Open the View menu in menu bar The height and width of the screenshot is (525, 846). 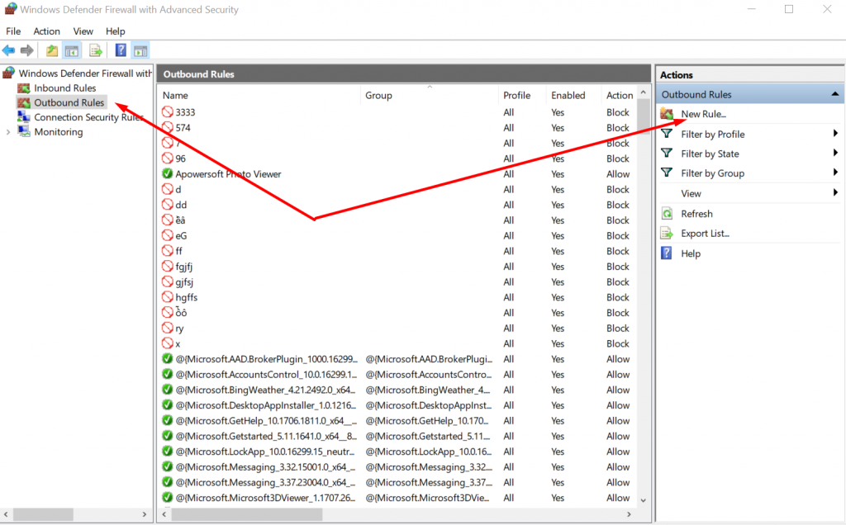(83, 31)
